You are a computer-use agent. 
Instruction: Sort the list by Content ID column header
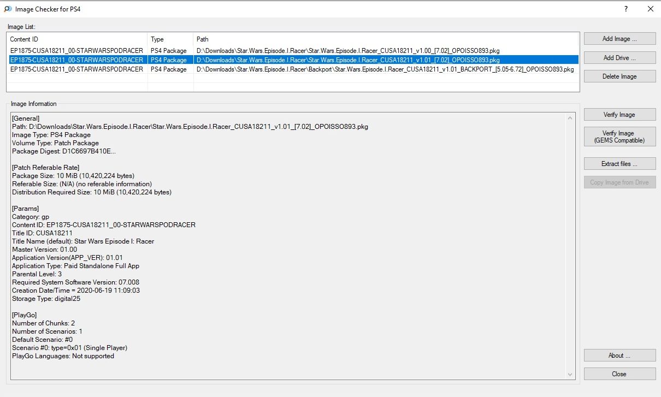pos(77,39)
